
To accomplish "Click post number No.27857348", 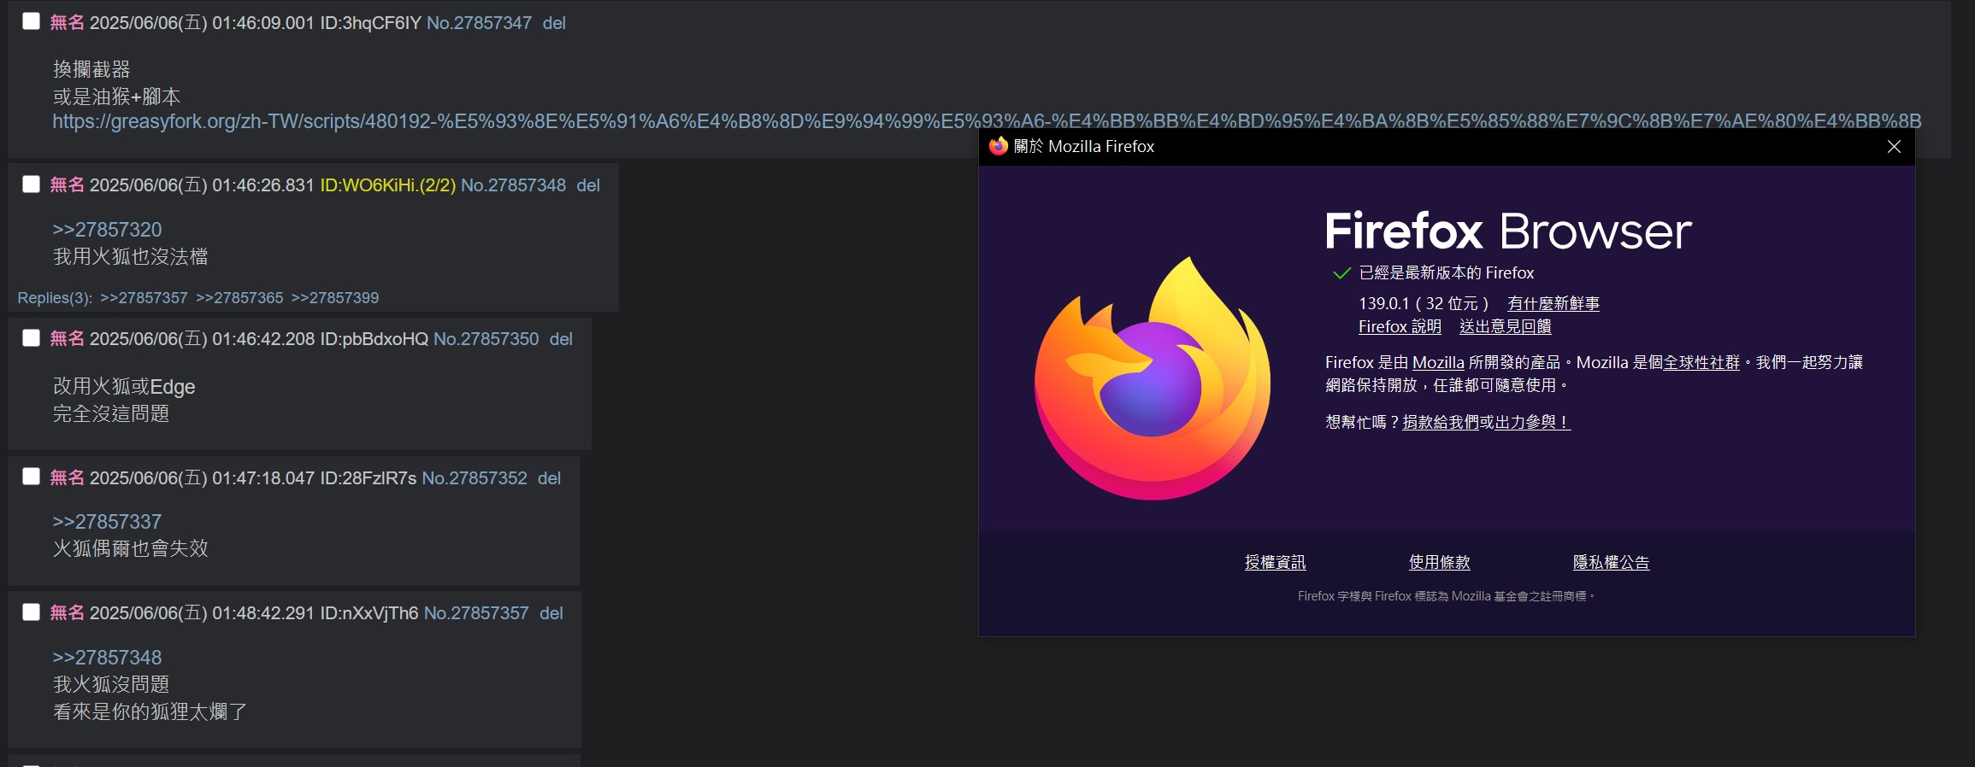I will coord(513,185).
